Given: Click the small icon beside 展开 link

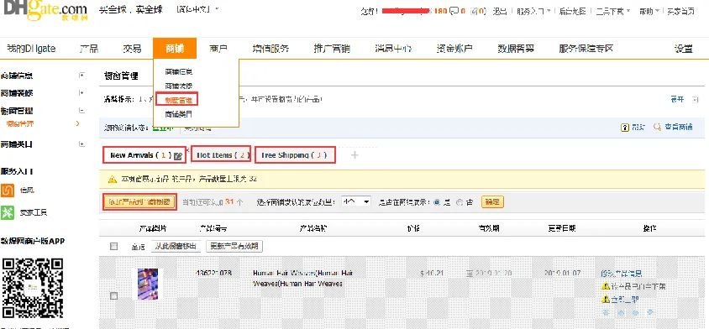Looking at the screenshot, I should point(696,99).
